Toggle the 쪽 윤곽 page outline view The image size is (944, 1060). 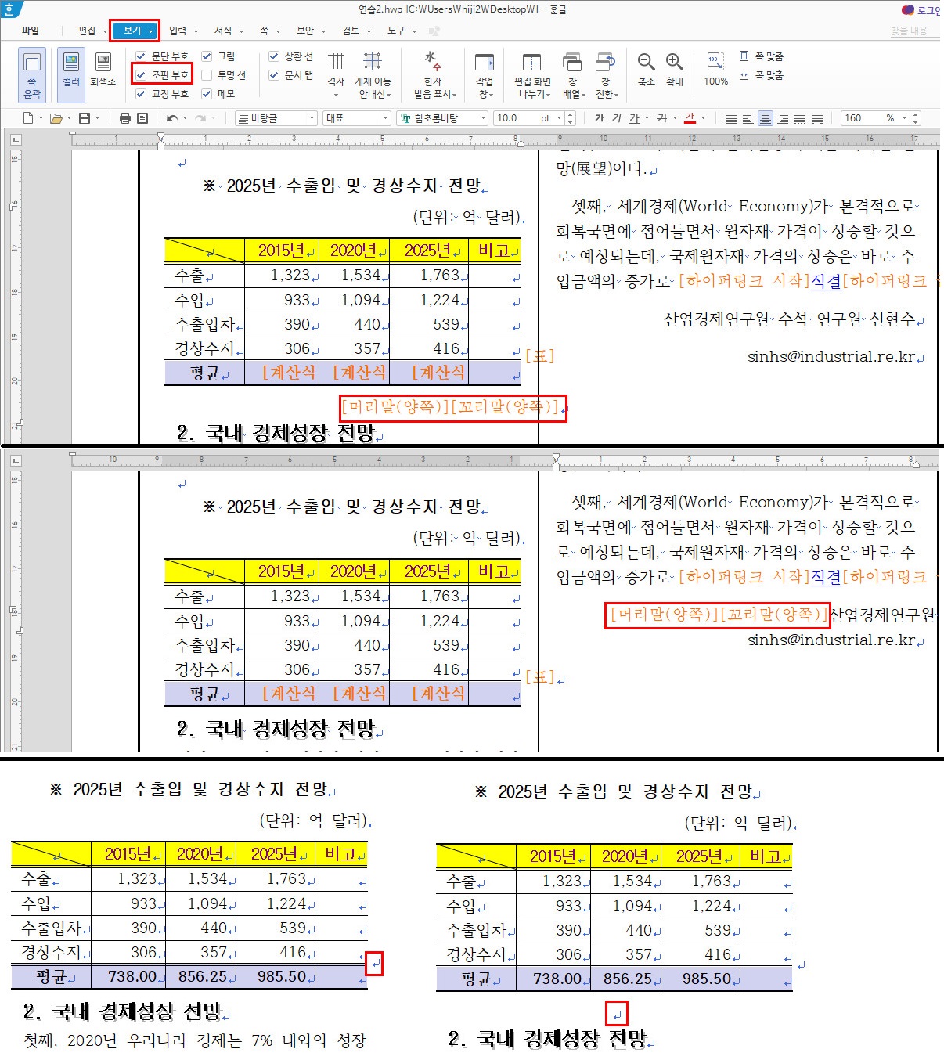pyautogui.click(x=32, y=75)
